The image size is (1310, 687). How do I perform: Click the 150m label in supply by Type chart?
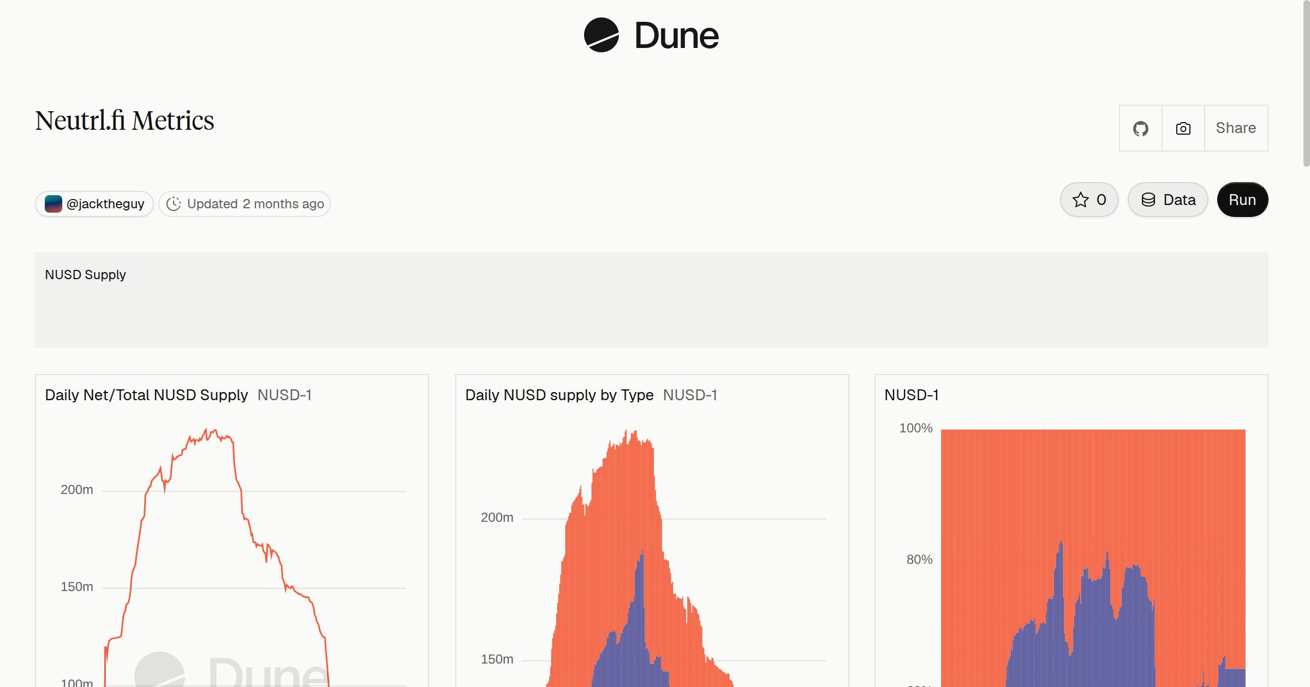click(x=497, y=659)
